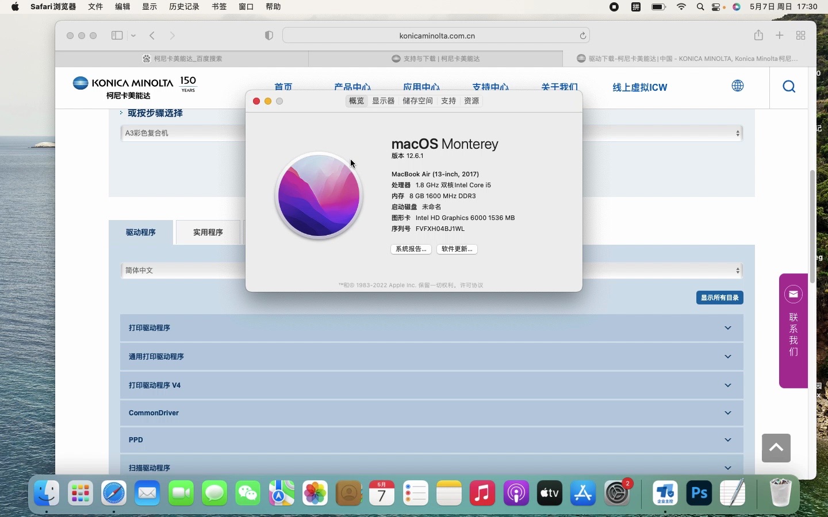The width and height of the screenshot is (828, 517).
Task: Open the 历史记录 menu
Action: (x=184, y=7)
